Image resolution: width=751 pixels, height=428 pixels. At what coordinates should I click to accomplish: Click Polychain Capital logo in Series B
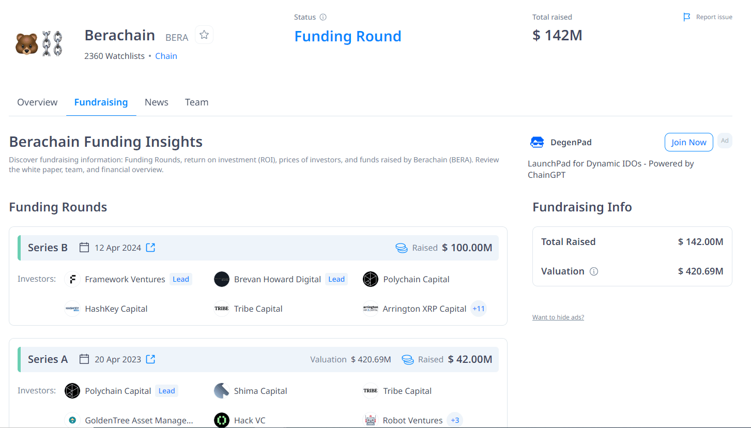[x=371, y=279]
